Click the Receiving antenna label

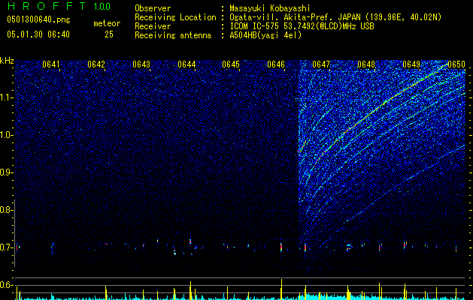[173, 35]
